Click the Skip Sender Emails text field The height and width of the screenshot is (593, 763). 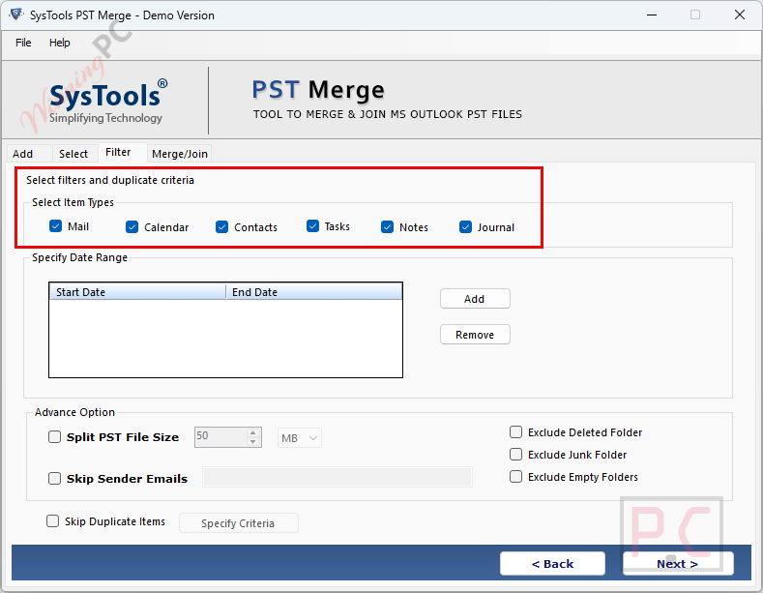(x=337, y=477)
